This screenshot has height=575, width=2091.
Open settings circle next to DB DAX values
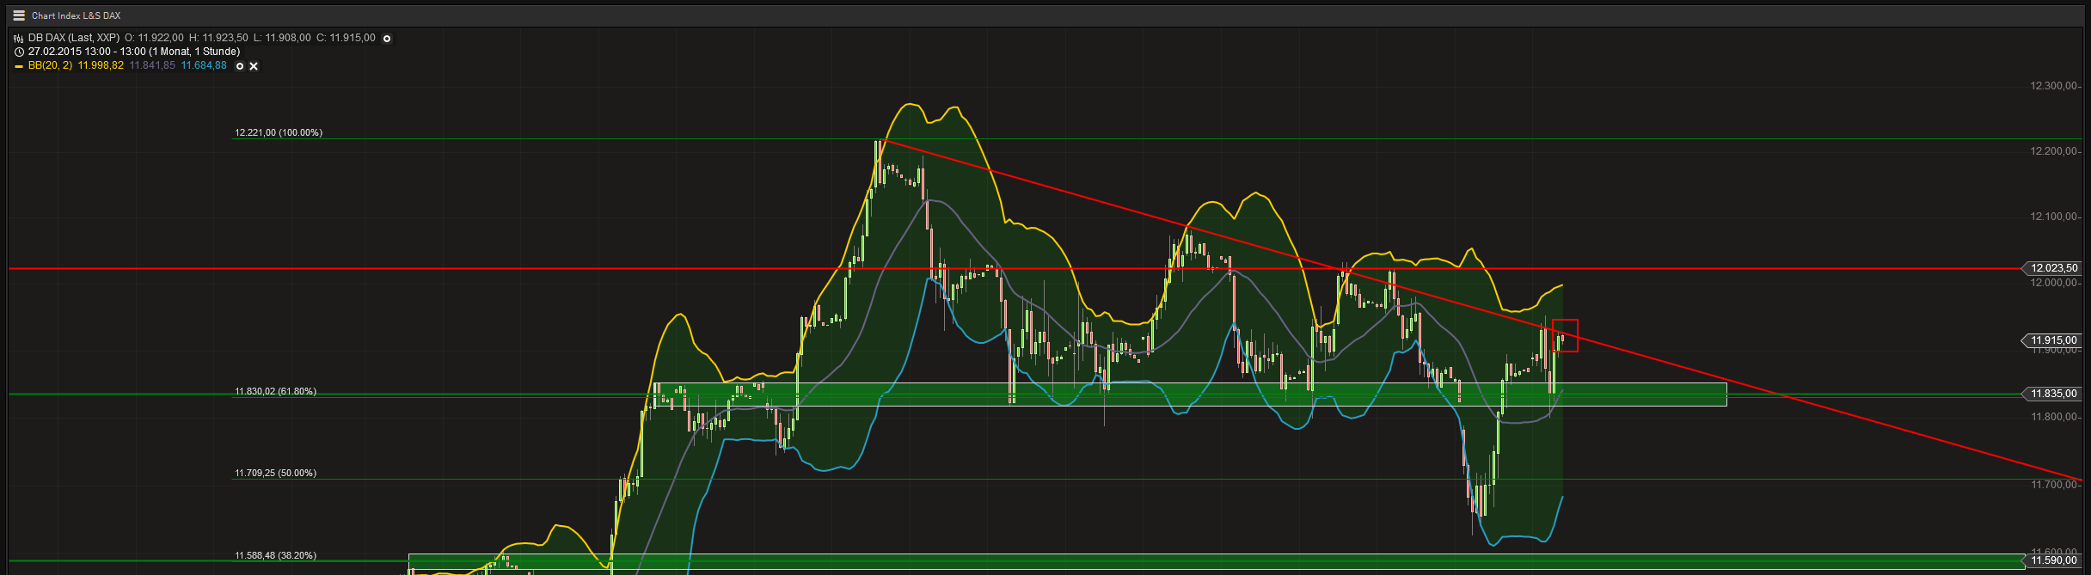[387, 39]
